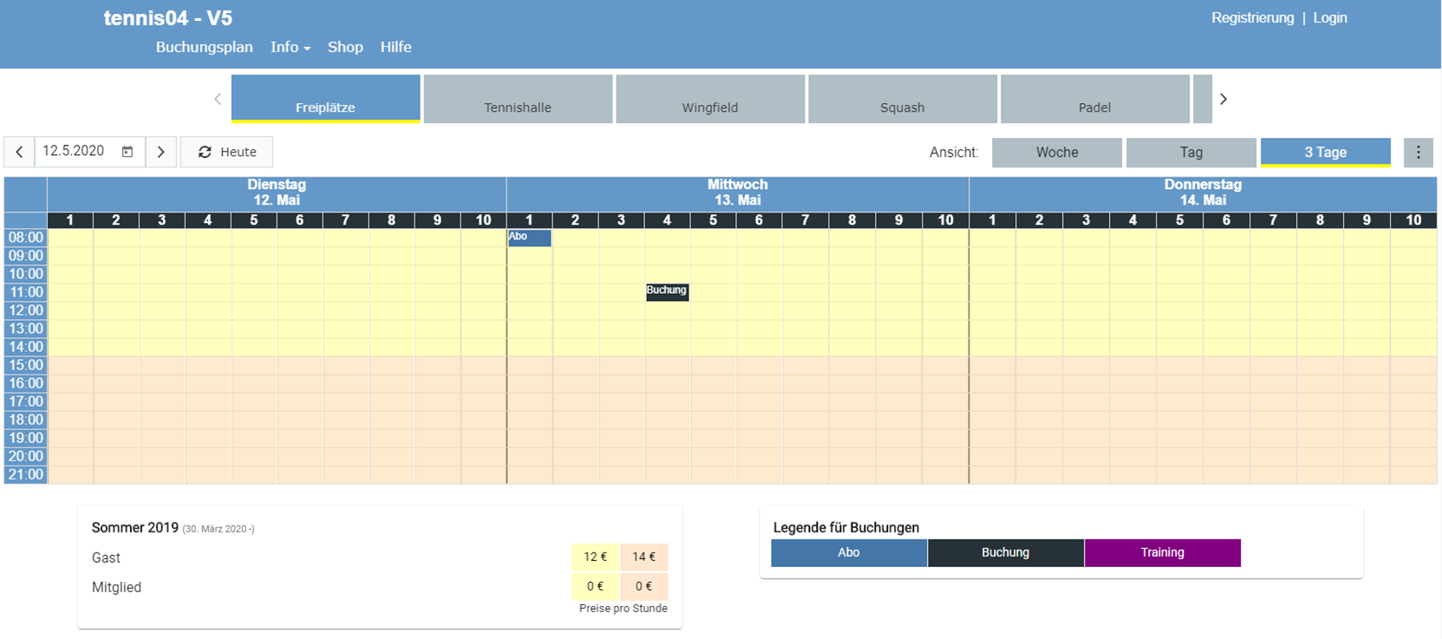Expand the Info dropdown menu

(x=290, y=47)
